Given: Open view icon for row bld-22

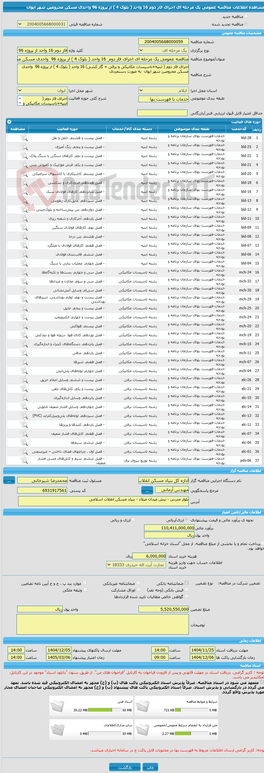Looking at the screenshot, I should coord(24,156).
